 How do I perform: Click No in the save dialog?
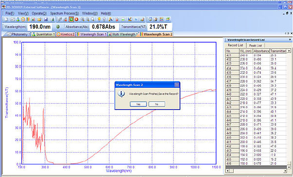pos(157,104)
